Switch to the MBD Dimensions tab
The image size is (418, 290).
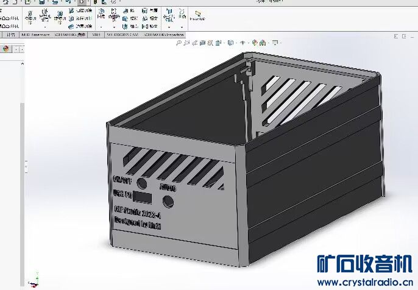click(35, 35)
